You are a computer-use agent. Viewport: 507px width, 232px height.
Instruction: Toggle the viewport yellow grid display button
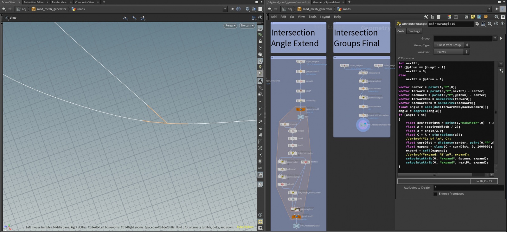click(x=260, y=222)
